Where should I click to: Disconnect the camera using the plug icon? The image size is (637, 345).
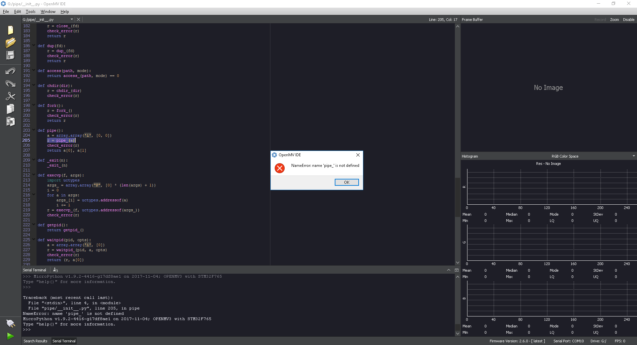[11, 323]
